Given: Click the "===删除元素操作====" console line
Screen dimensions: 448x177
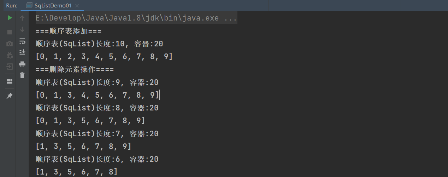Looking at the screenshot, I should pos(75,69).
